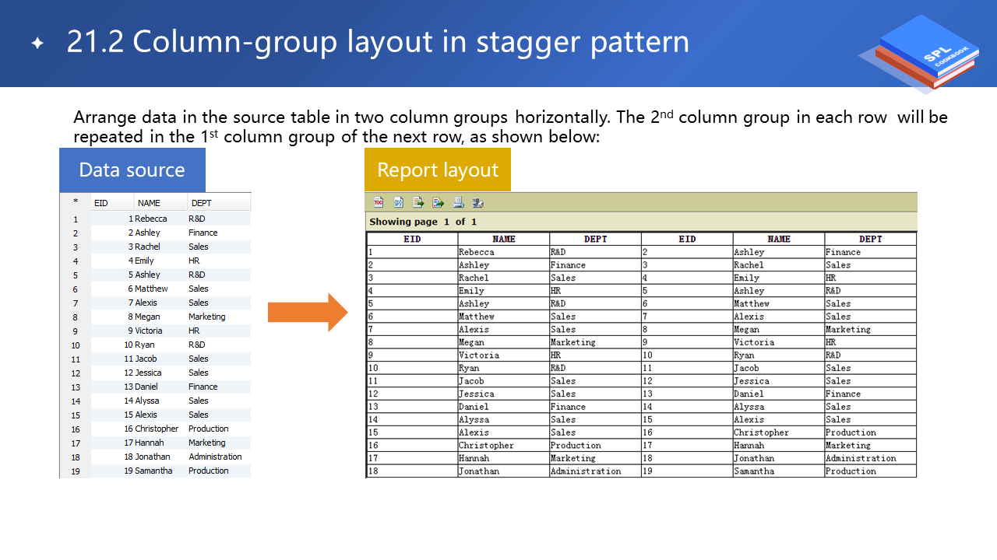The image size is (997, 560).
Task: Click the print report icon
Action: (459, 202)
